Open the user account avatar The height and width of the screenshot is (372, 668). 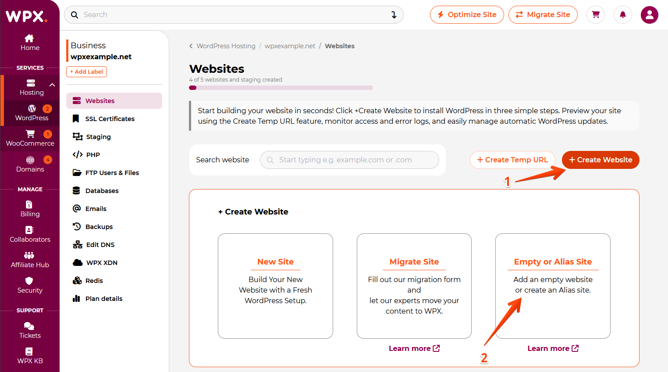650,14
